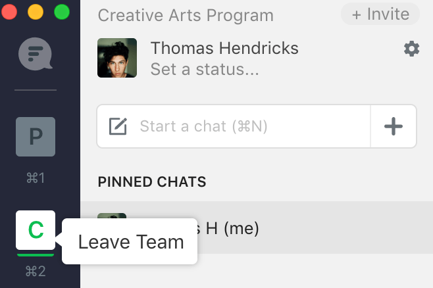This screenshot has height=288, width=433.
Task: Click the Flock chat bubble logo
Action: (x=36, y=54)
